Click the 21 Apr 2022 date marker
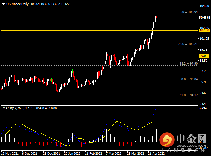This screenshot has width=211, height=156. click(157, 153)
